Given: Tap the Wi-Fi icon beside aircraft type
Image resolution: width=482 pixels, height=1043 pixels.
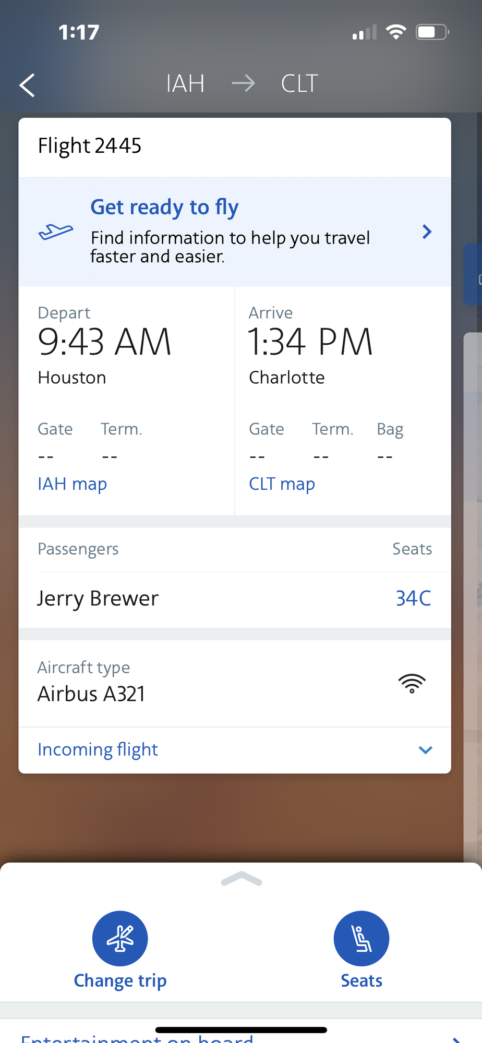Looking at the screenshot, I should point(412,683).
